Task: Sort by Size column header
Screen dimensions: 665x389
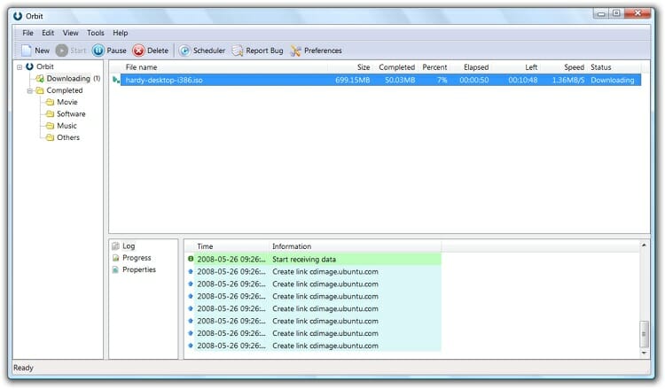Action: pos(364,67)
